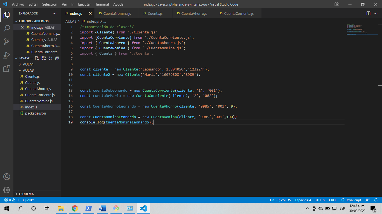Open the Ejecutar menu
Screen dimensions: 382x214
(x=84, y=4)
